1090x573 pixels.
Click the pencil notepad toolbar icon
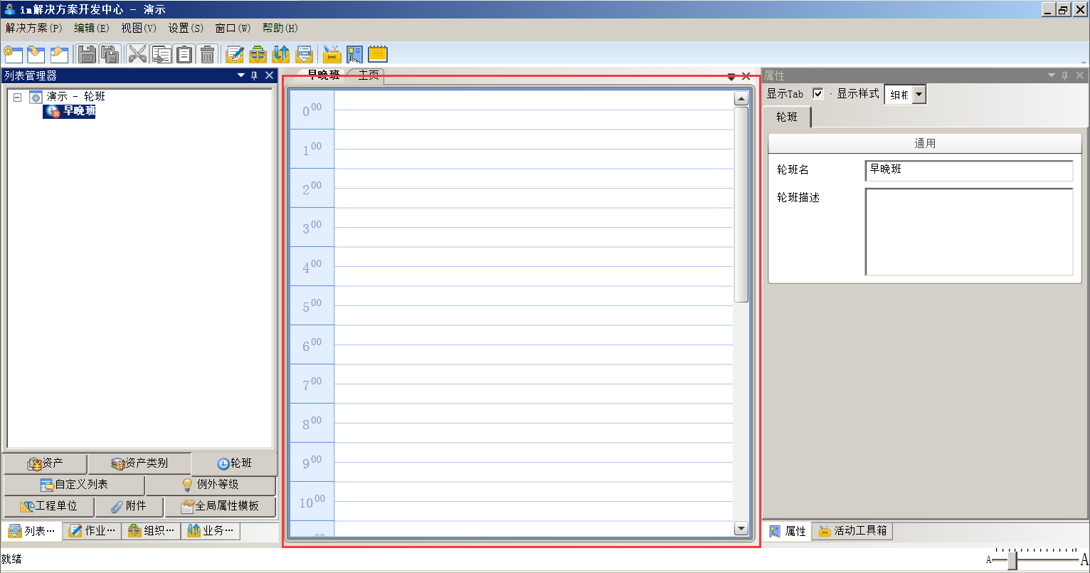(235, 54)
